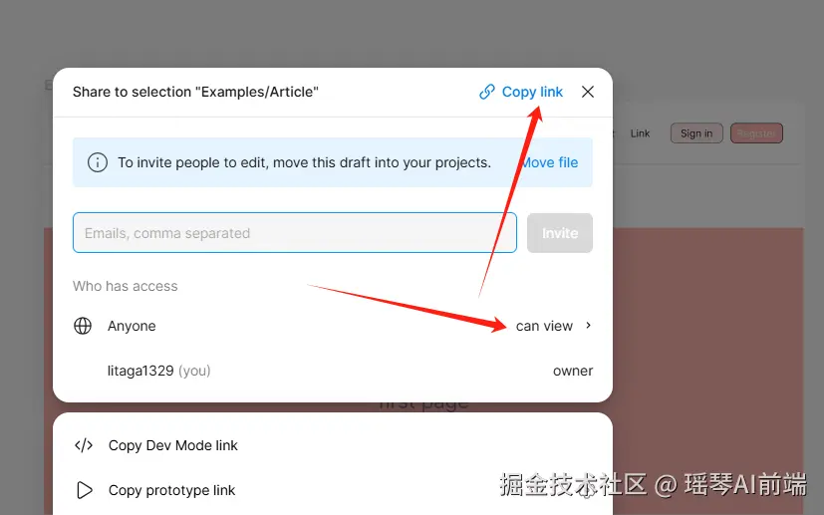Expand the chevron beside can view

tap(588, 326)
